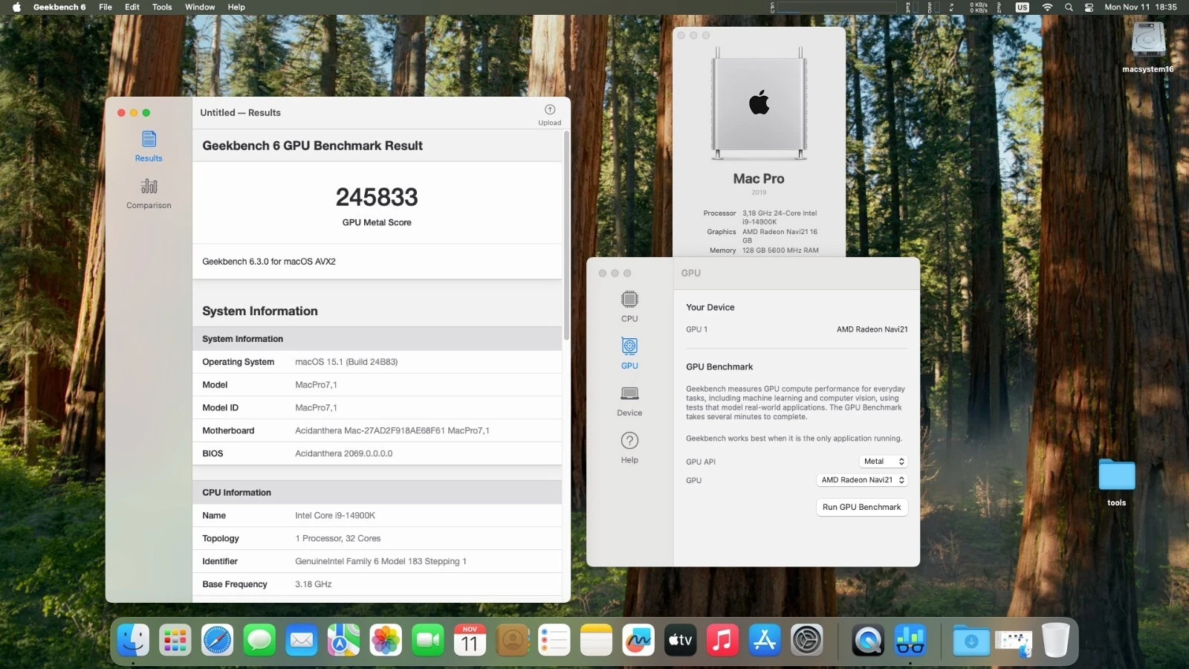Open the Device section icon
This screenshot has width=1189, height=669.
[629, 401]
